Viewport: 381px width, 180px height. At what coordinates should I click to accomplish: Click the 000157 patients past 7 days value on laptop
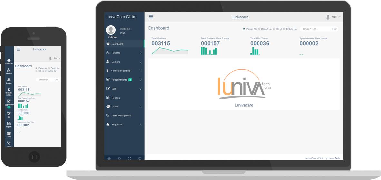[x=210, y=43]
